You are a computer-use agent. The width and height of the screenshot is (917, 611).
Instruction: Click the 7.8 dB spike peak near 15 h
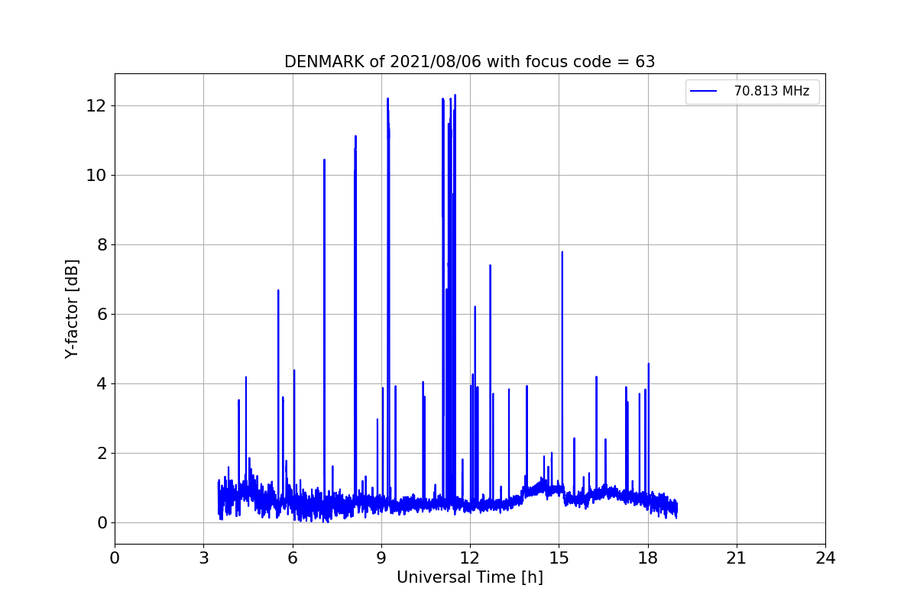click(x=562, y=252)
